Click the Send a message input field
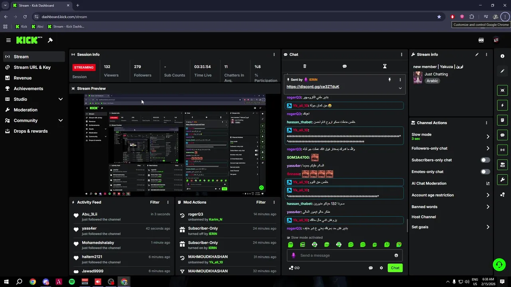The image size is (511, 287). tap(345, 256)
